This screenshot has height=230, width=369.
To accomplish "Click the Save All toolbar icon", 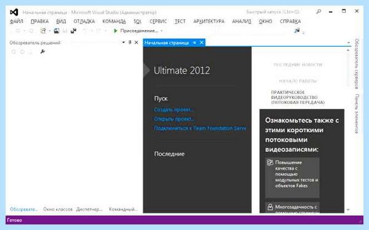I will click(73, 31).
